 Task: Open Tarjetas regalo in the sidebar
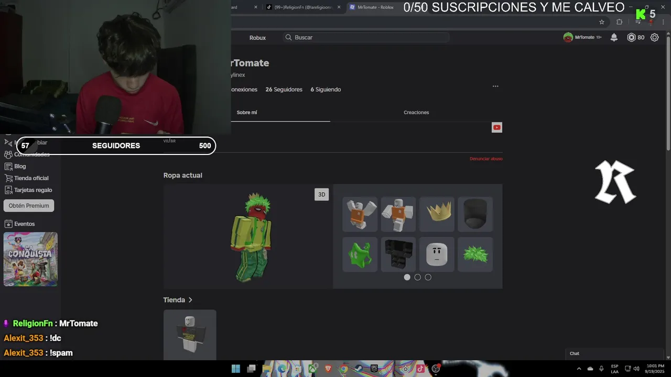pos(28,190)
